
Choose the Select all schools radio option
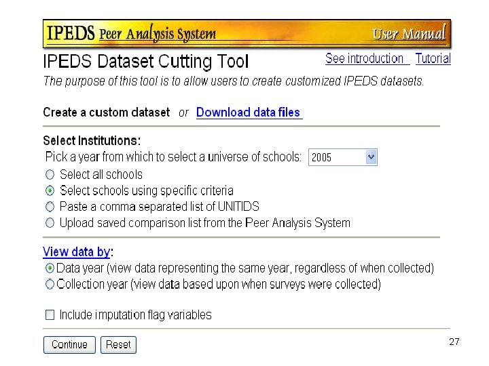50,174
